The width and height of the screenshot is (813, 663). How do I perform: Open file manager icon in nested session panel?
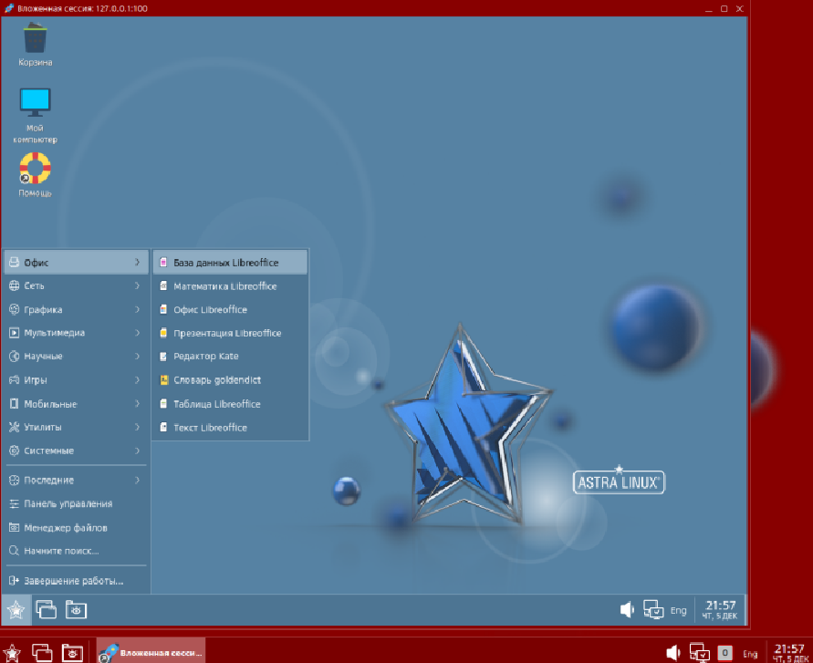tap(76, 609)
